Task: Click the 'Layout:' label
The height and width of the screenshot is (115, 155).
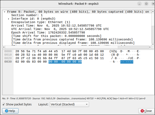Action: [x=43, y=104]
